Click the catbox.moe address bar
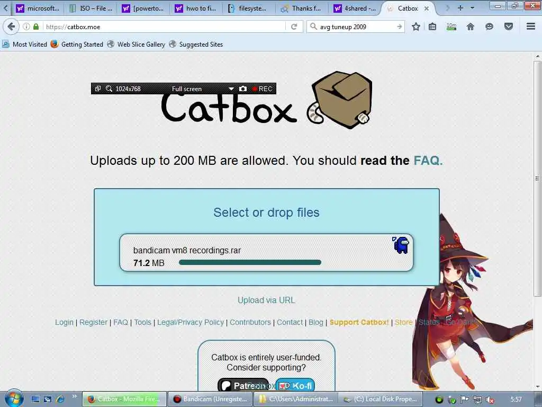Image resolution: width=542 pixels, height=407 pixels. click(x=165, y=26)
